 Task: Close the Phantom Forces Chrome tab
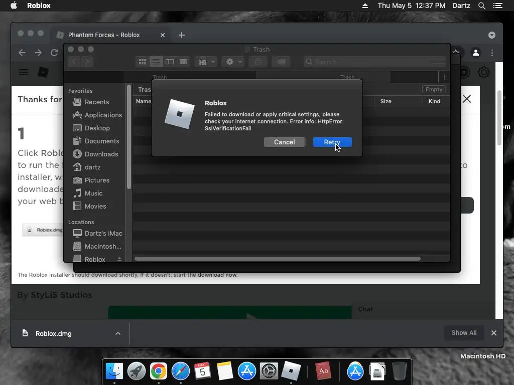[x=163, y=35]
